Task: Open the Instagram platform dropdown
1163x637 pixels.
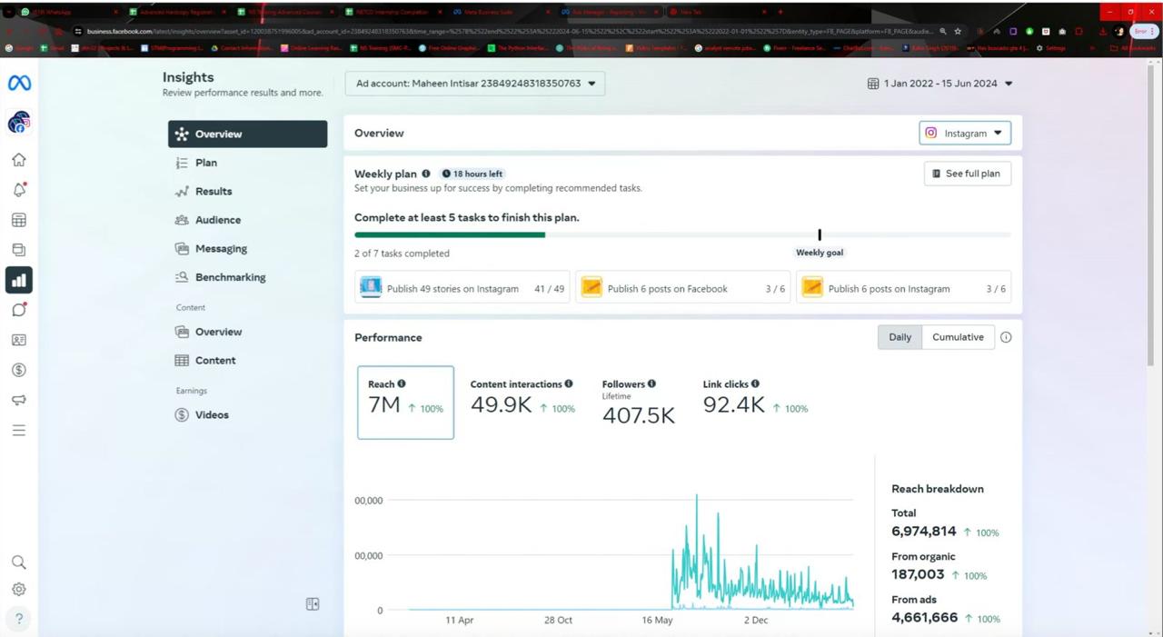Action: tap(965, 134)
